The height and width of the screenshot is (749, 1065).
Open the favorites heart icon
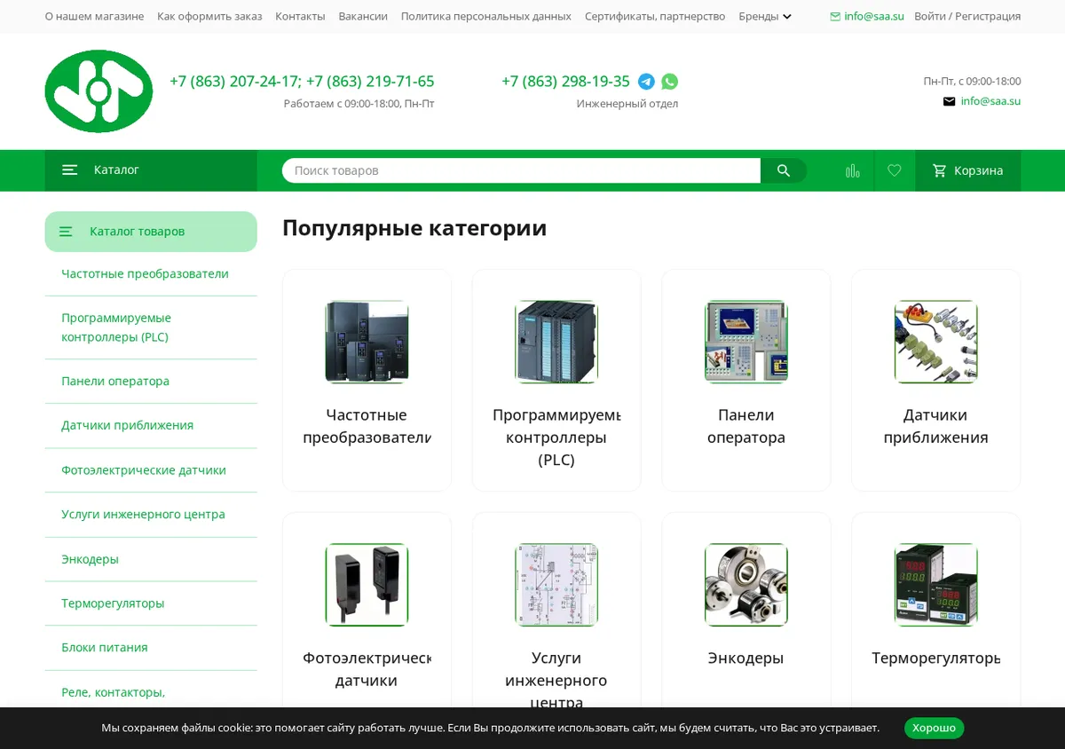coord(895,170)
